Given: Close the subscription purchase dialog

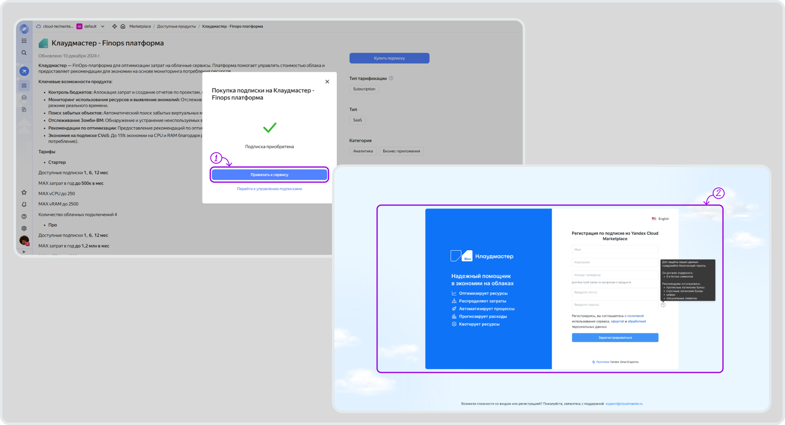Looking at the screenshot, I should tap(327, 82).
